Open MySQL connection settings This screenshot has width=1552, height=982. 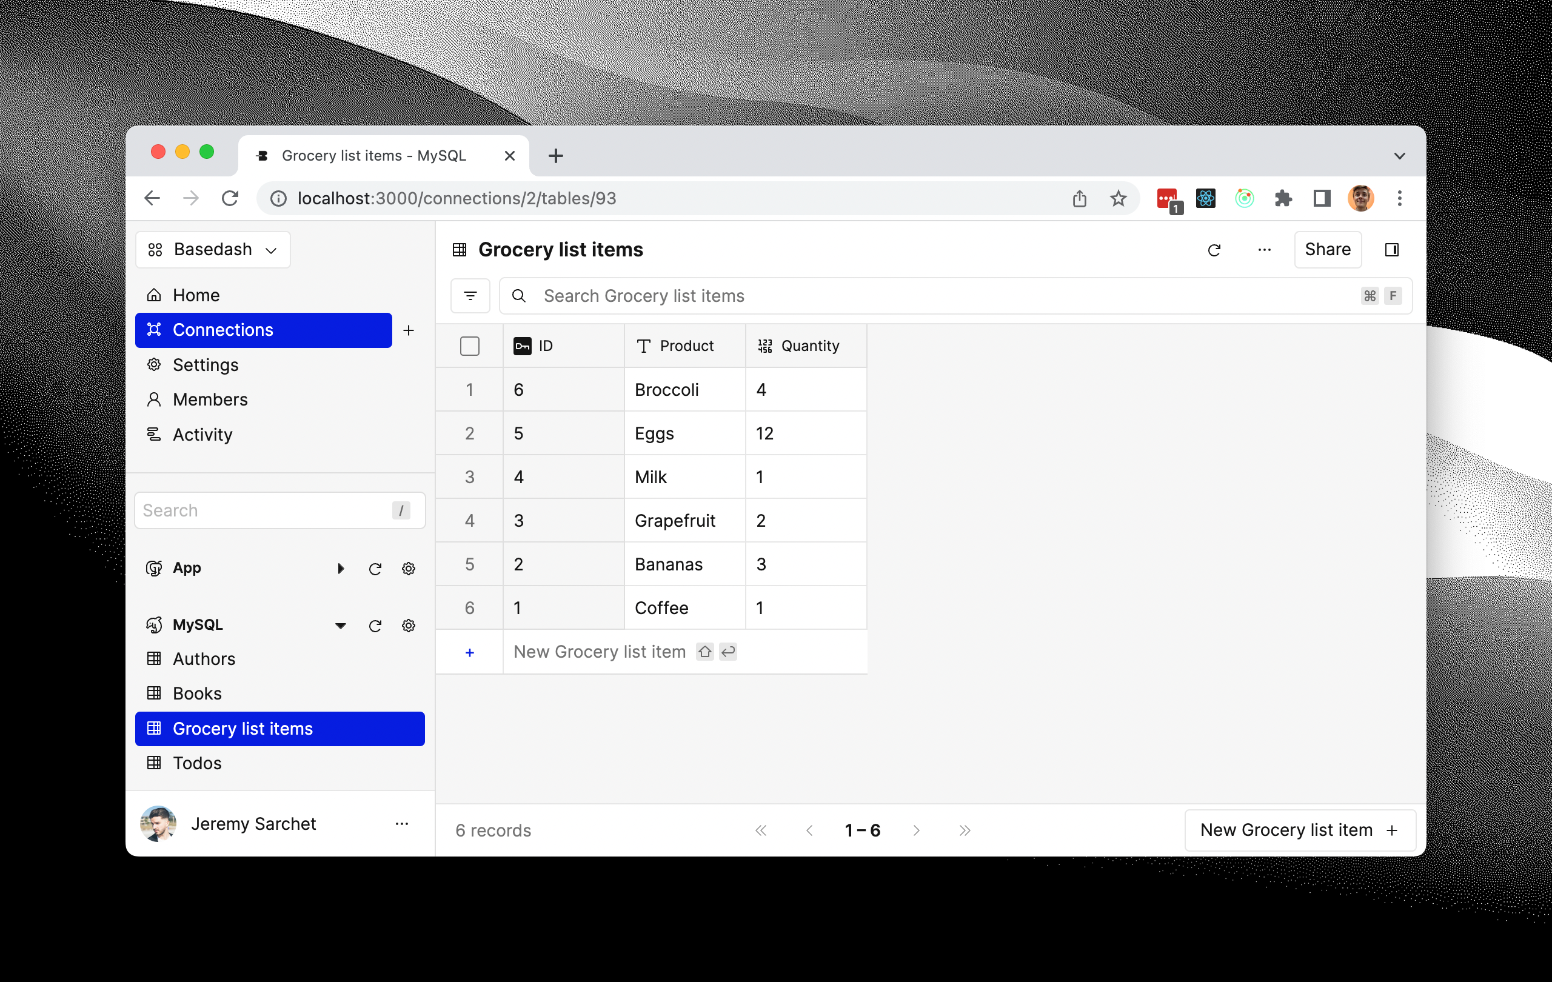point(409,625)
